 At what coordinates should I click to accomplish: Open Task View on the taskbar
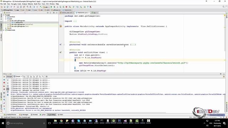pyautogui.click(x=50, y=123)
